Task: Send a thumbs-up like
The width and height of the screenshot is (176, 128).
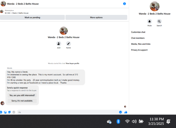Action: point(126,112)
